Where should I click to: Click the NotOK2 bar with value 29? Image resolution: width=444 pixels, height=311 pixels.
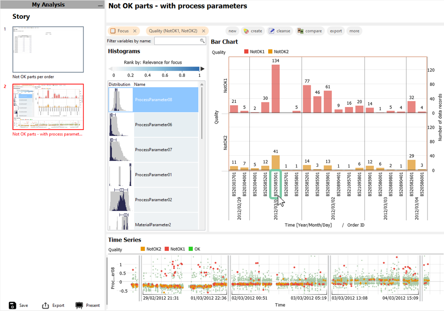(411, 165)
